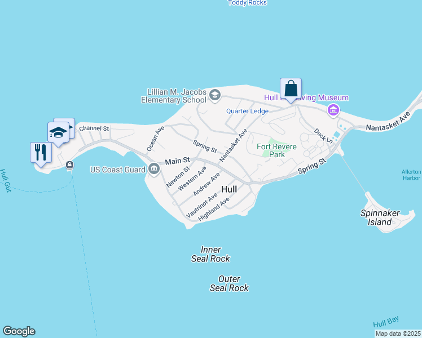
Task: Click the Lillian M. Jacobs Elementary School icon
Action: [x=215, y=95]
